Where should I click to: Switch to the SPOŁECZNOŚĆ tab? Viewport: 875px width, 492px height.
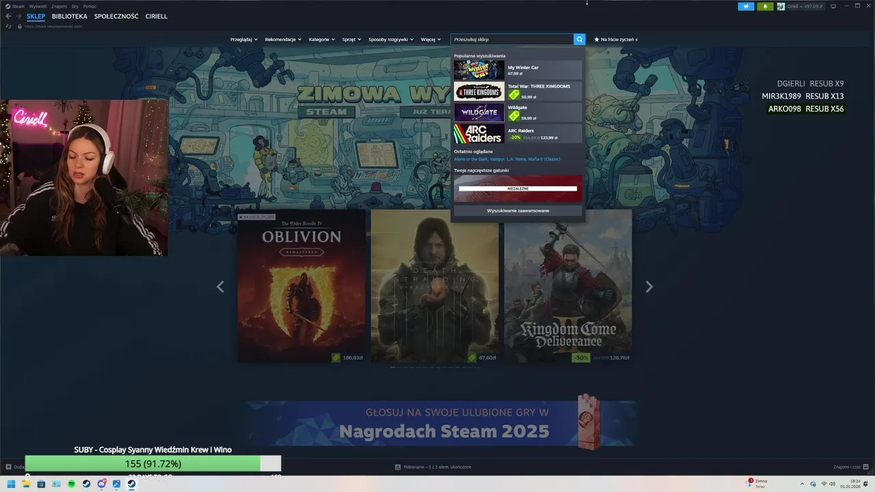[x=116, y=16]
